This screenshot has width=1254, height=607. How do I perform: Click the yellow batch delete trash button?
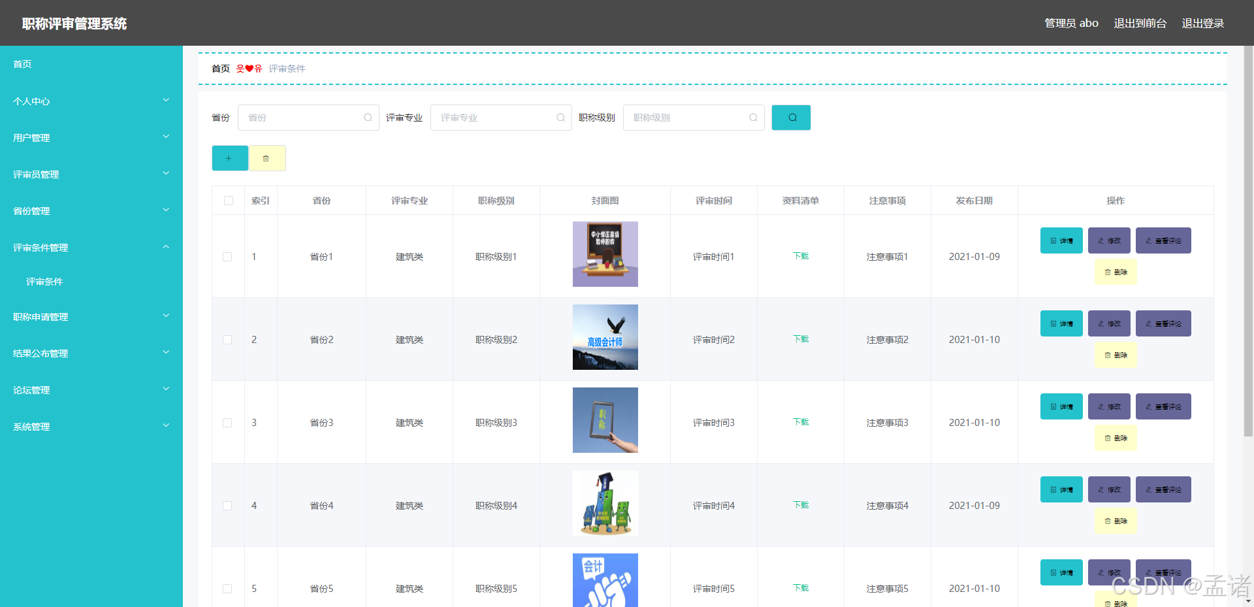click(x=267, y=158)
